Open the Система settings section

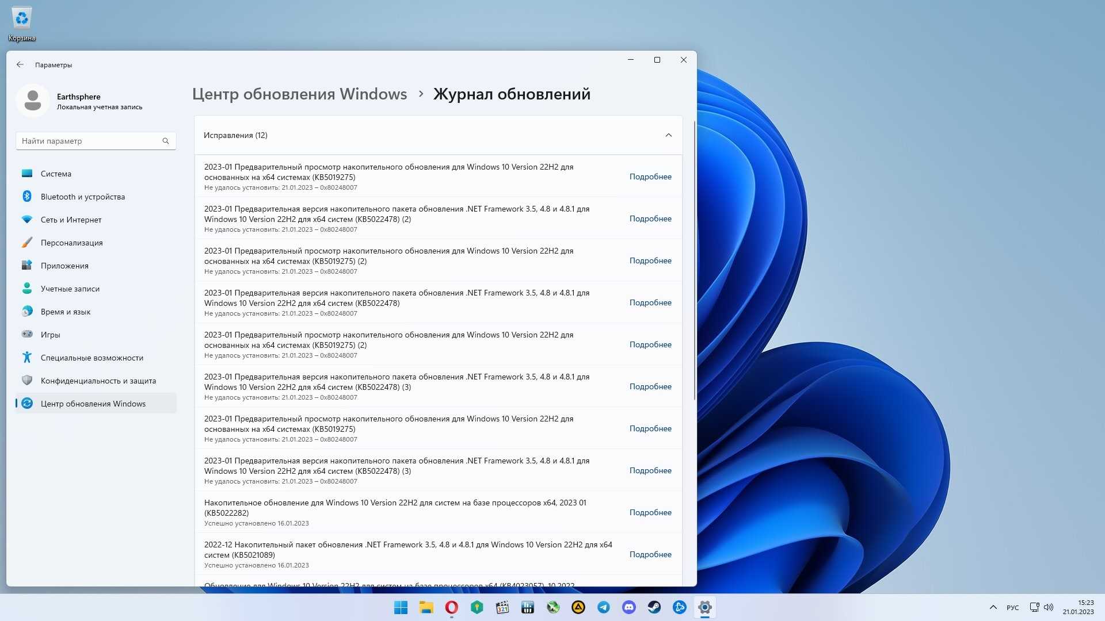(96, 174)
